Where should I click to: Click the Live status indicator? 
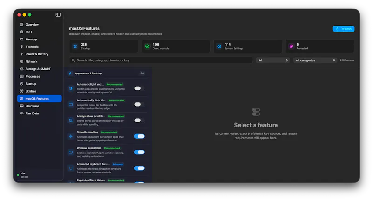(22, 175)
